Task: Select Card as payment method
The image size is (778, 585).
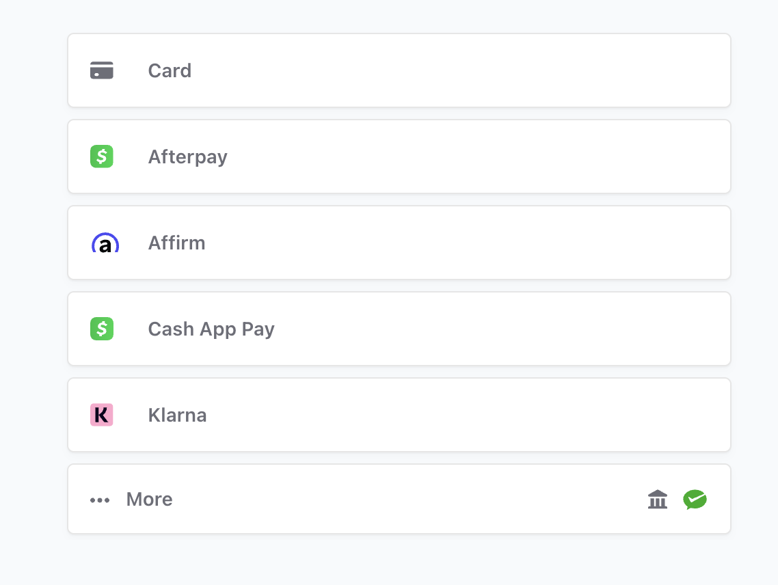Action: pos(399,70)
